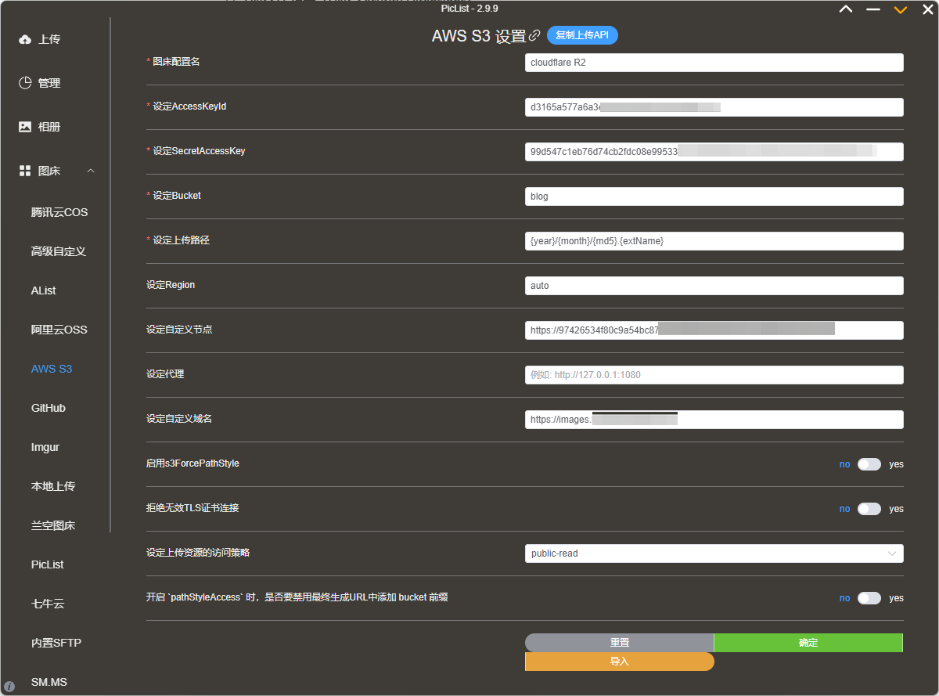Image resolution: width=939 pixels, height=696 pixels.
Task: Click the up-arrow icon in title bar
Action: coord(846,9)
